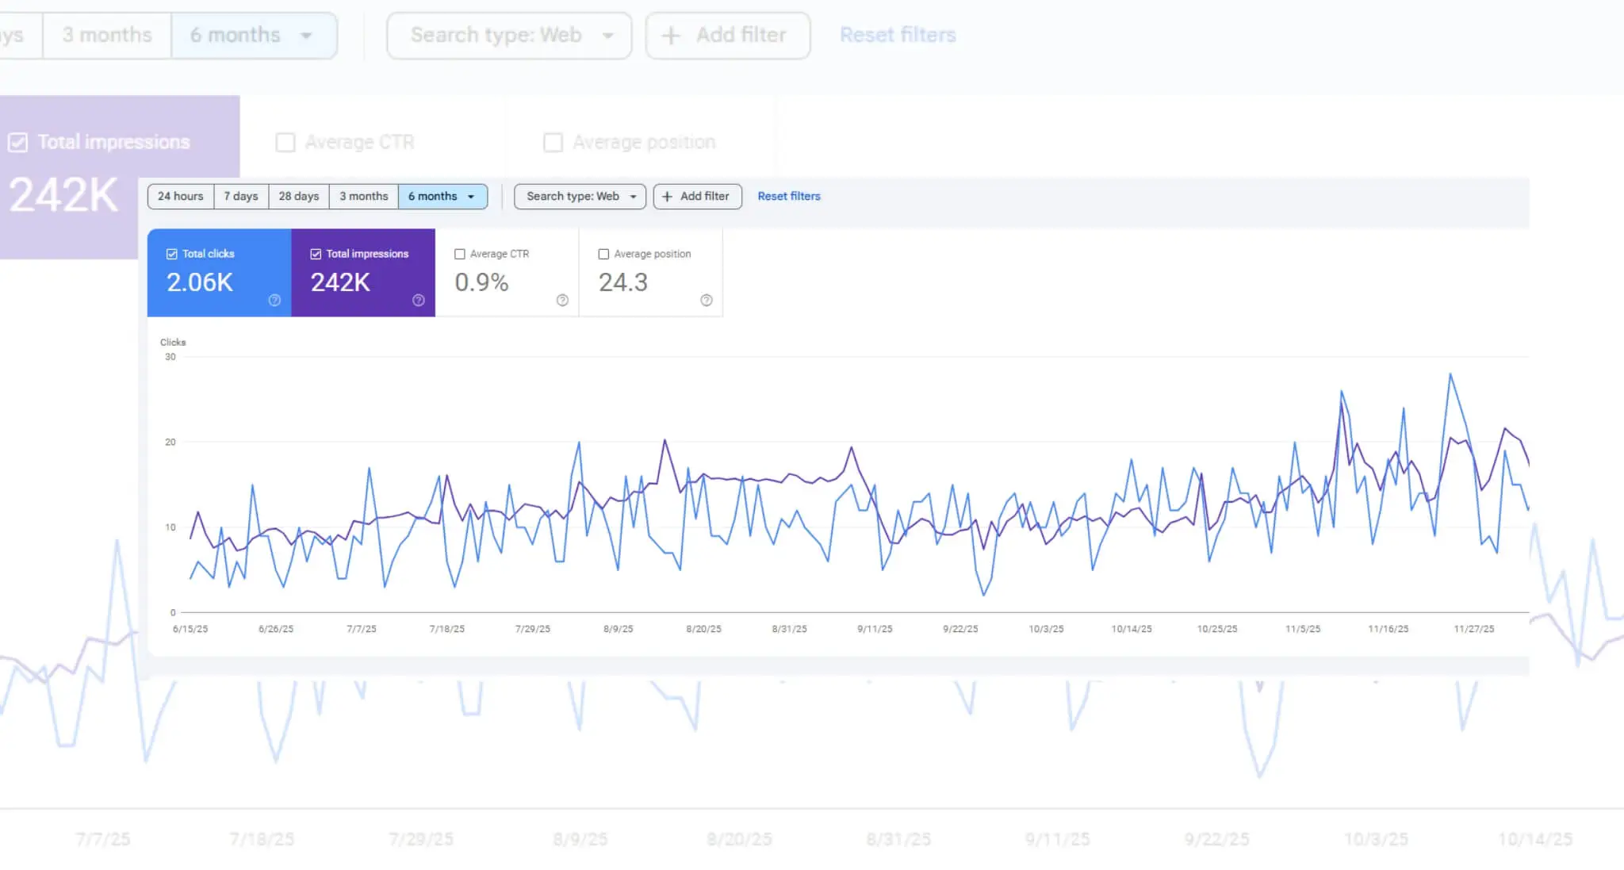Viewport: 1624px width, 870px height.
Task: Select the 3 months time range
Action: 362,196
